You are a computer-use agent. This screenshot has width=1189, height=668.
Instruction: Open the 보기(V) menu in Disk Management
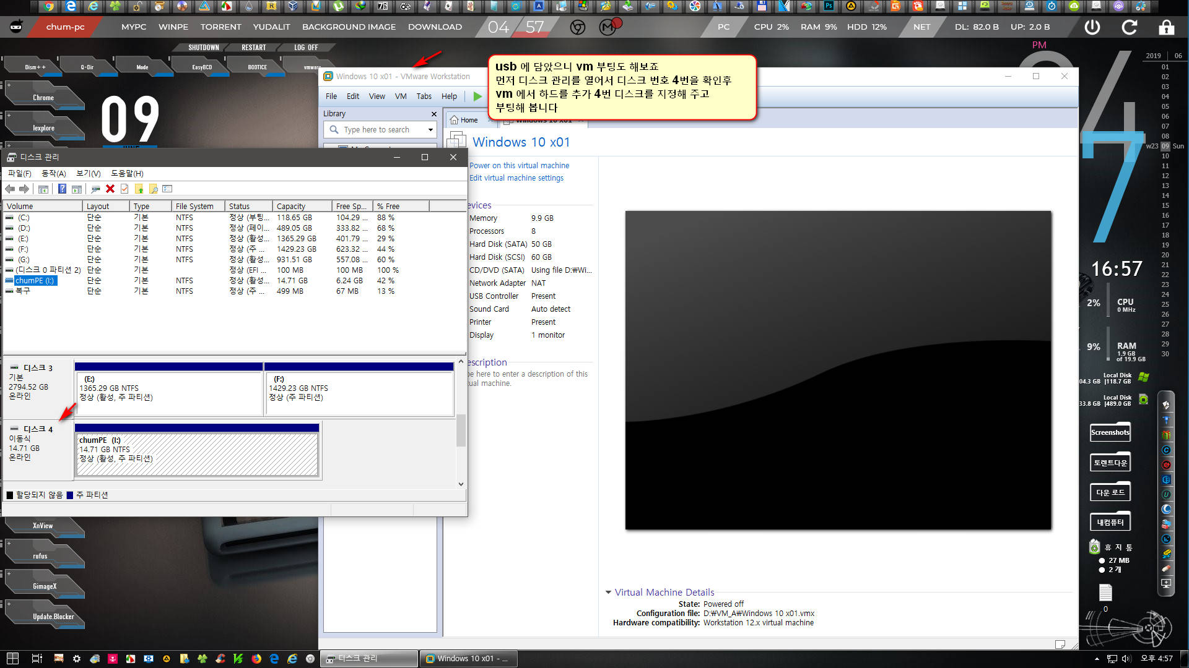89,174
